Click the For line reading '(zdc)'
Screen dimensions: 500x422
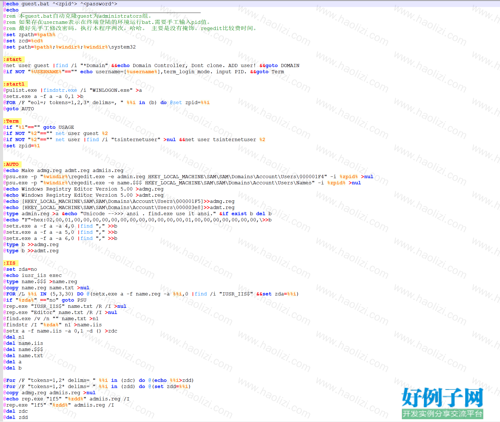(99, 380)
